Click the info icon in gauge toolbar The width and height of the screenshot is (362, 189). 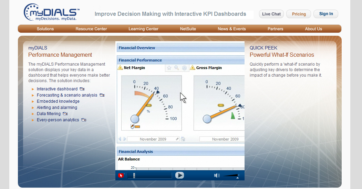(x=184, y=68)
